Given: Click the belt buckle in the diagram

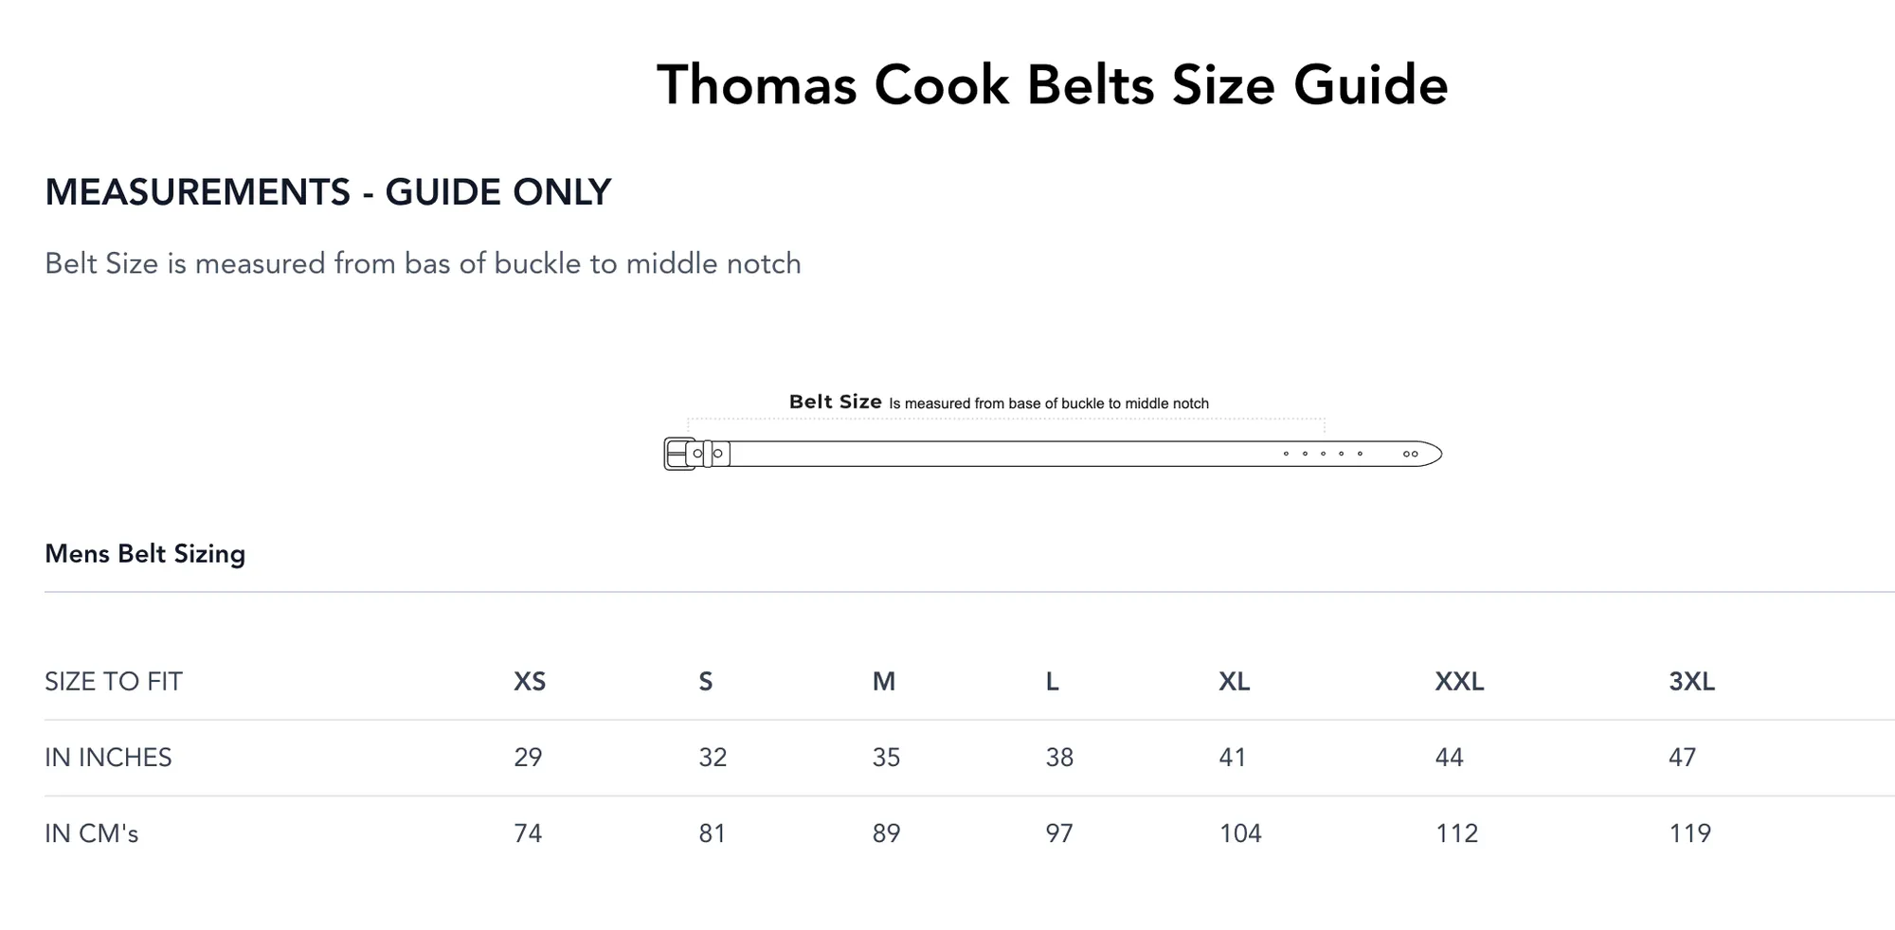Looking at the screenshot, I should [680, 454].
